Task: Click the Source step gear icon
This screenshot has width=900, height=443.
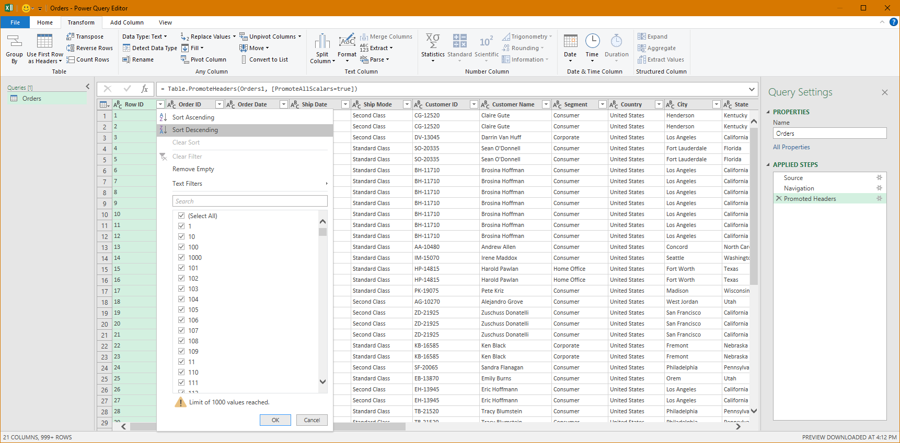Action: 879,178
